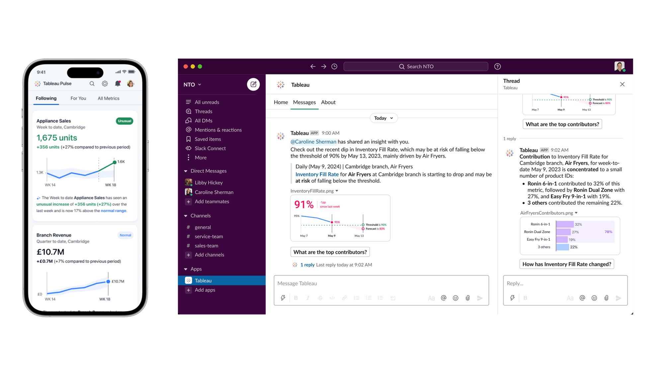Click the compose/edit message icon

click(254, 84)
